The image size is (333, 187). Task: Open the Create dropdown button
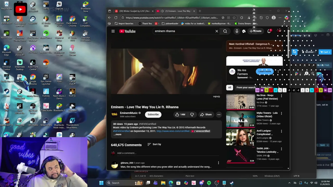tap(255, 31)
